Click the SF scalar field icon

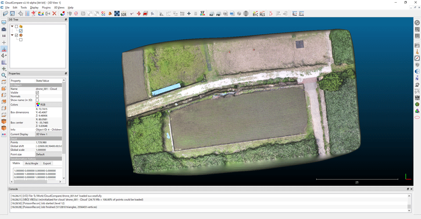(x=203, y=14)
